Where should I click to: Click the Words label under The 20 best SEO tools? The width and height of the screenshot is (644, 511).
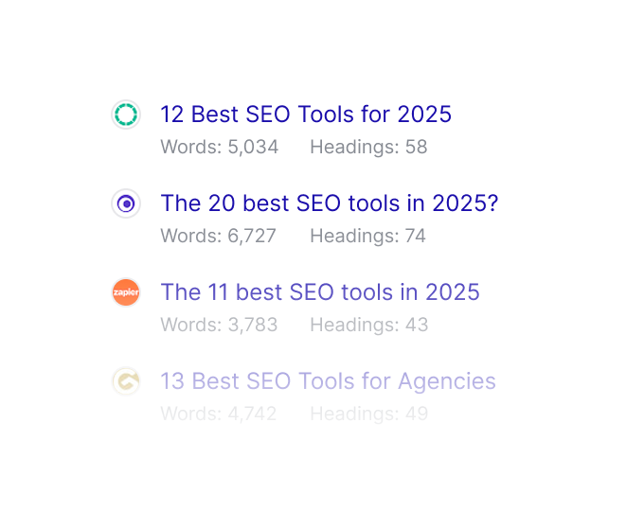(190, 236)
